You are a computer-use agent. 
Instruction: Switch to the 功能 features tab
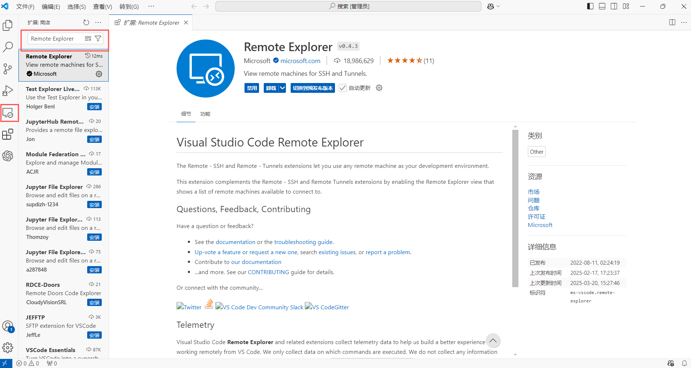click(205, 114)
